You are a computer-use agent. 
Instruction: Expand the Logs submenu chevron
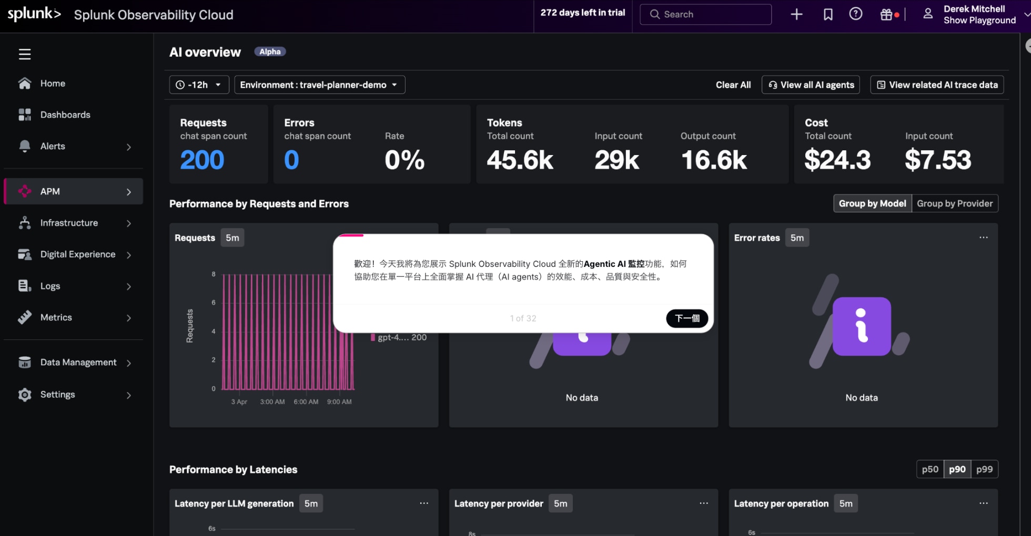click(129, 286)
